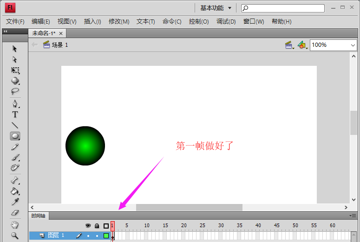360x242 pixels.
Task: Open the 视图(V) menu
Action: 67,21
